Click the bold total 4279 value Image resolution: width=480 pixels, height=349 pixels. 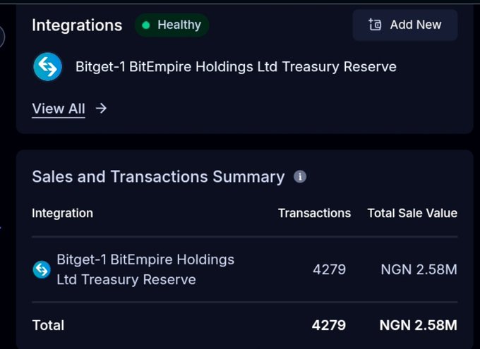point(329,325)
